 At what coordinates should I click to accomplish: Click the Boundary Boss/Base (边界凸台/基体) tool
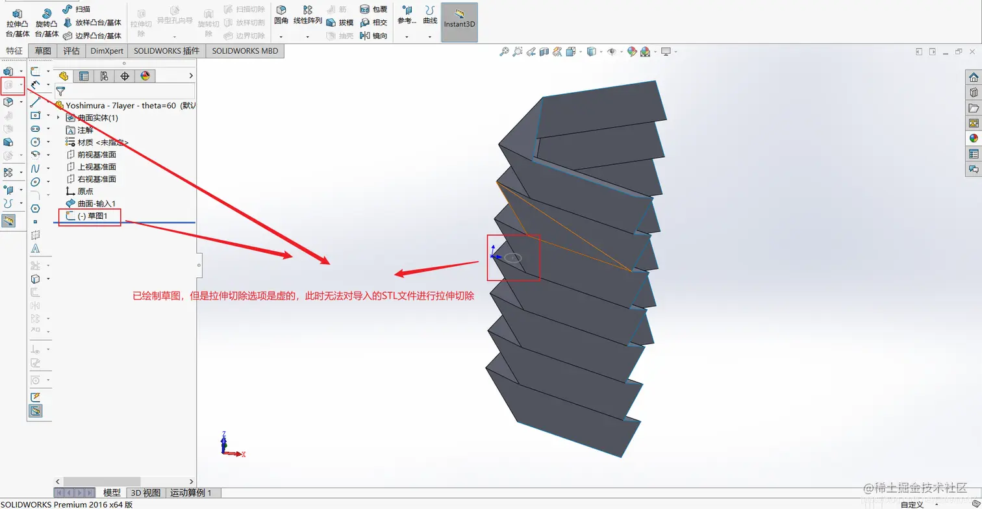[x=92, y=36]
